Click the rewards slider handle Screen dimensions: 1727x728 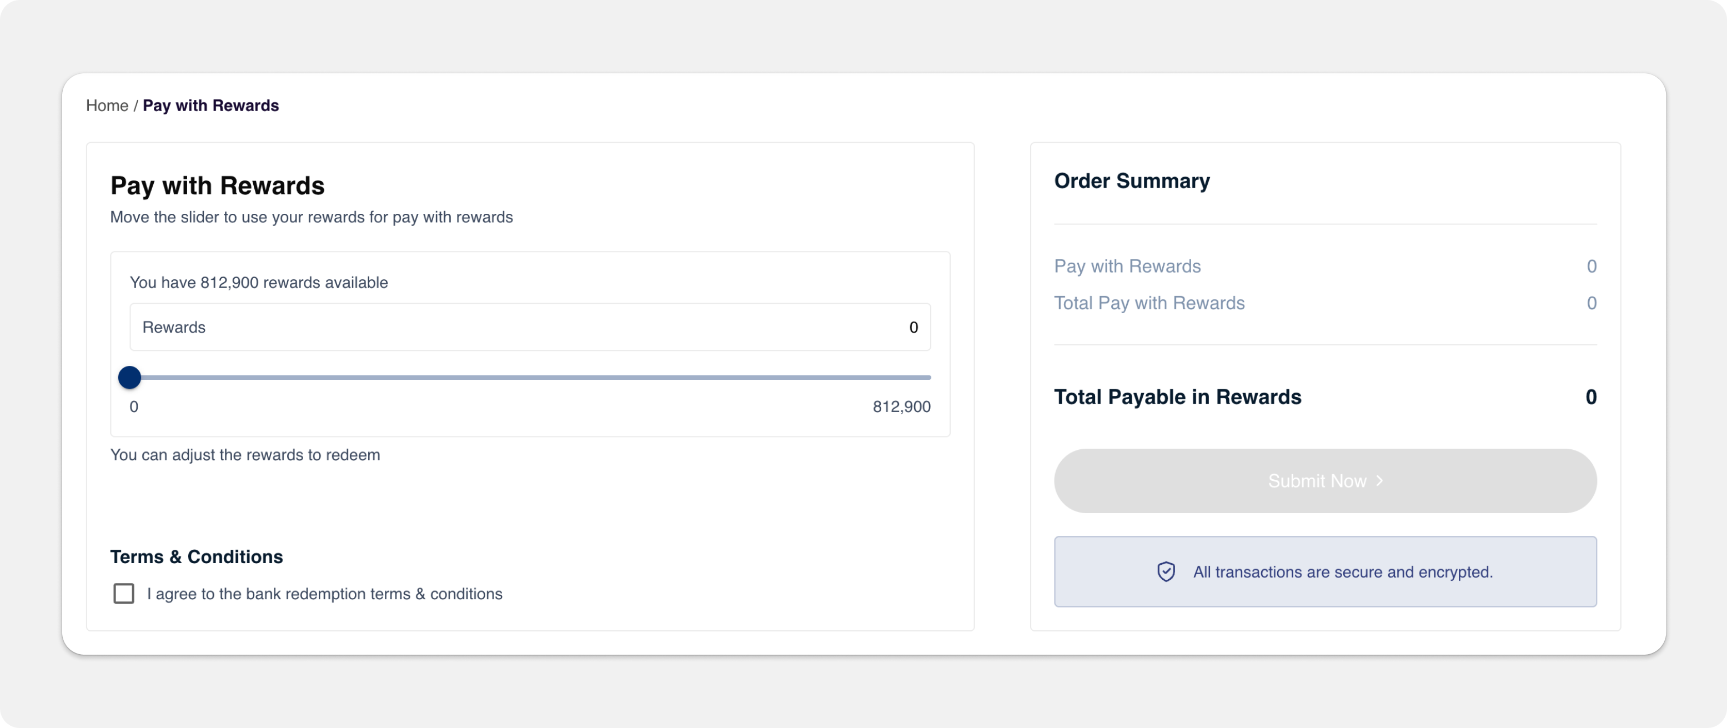(x=129, y=378)
